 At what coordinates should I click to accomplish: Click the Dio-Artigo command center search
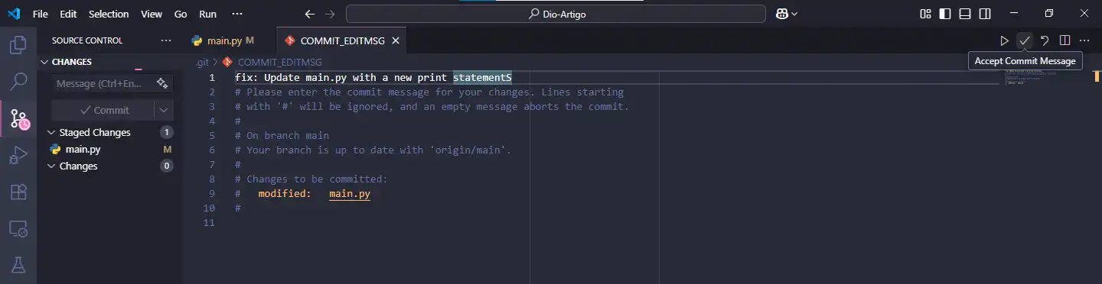[556, 14]
